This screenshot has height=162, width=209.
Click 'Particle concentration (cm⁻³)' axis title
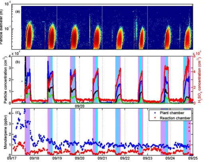[x=5, y=80]
